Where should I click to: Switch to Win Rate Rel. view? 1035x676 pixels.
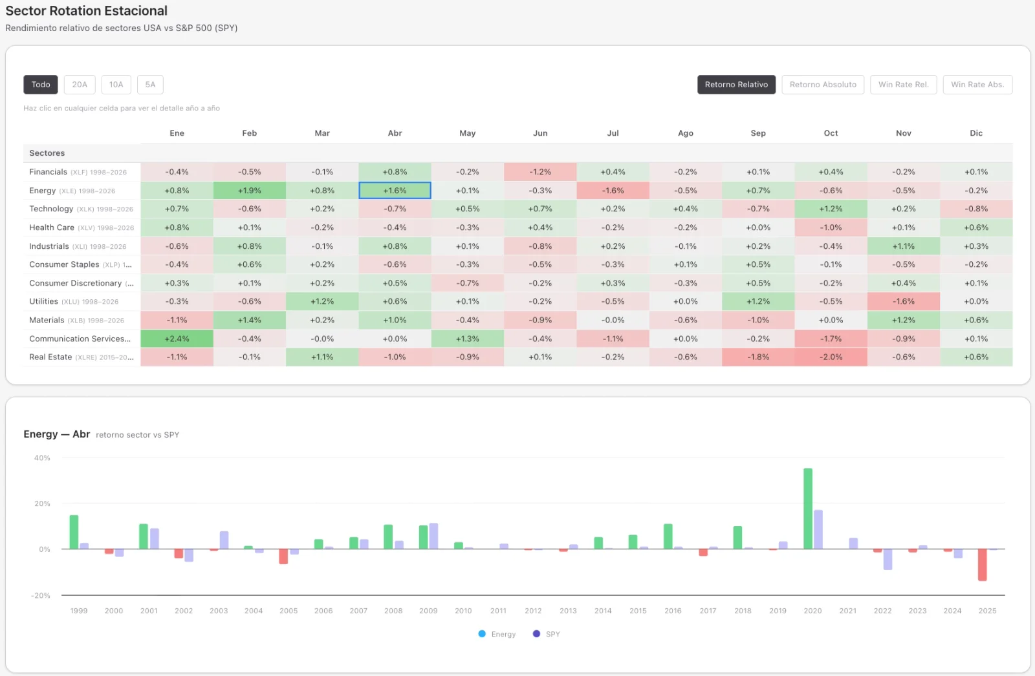tap(903, 85)
